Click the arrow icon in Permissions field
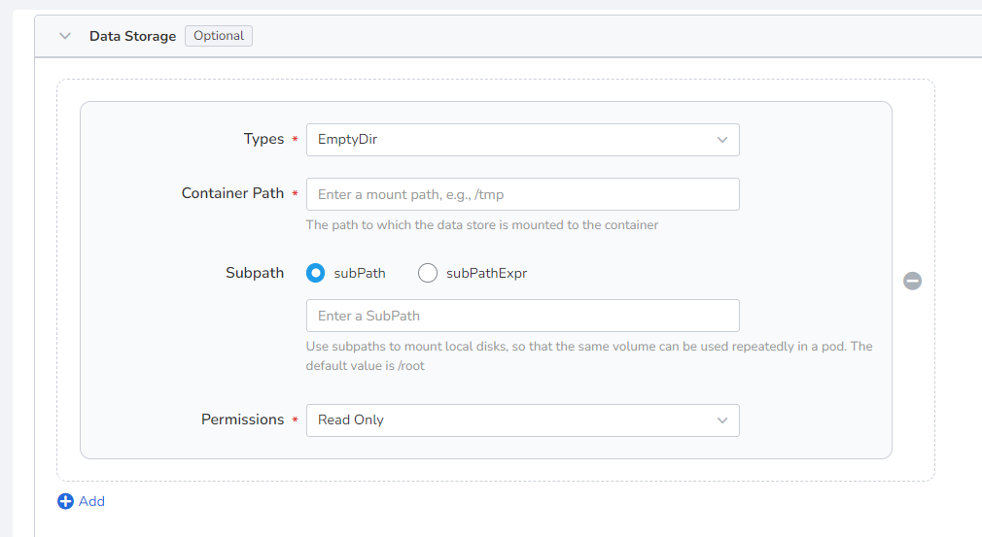This screenshot has width=982, height=537. pos(722,420)
